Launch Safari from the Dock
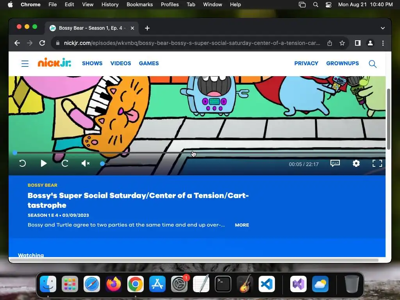 pyautogui.click(x=92, y=284)
